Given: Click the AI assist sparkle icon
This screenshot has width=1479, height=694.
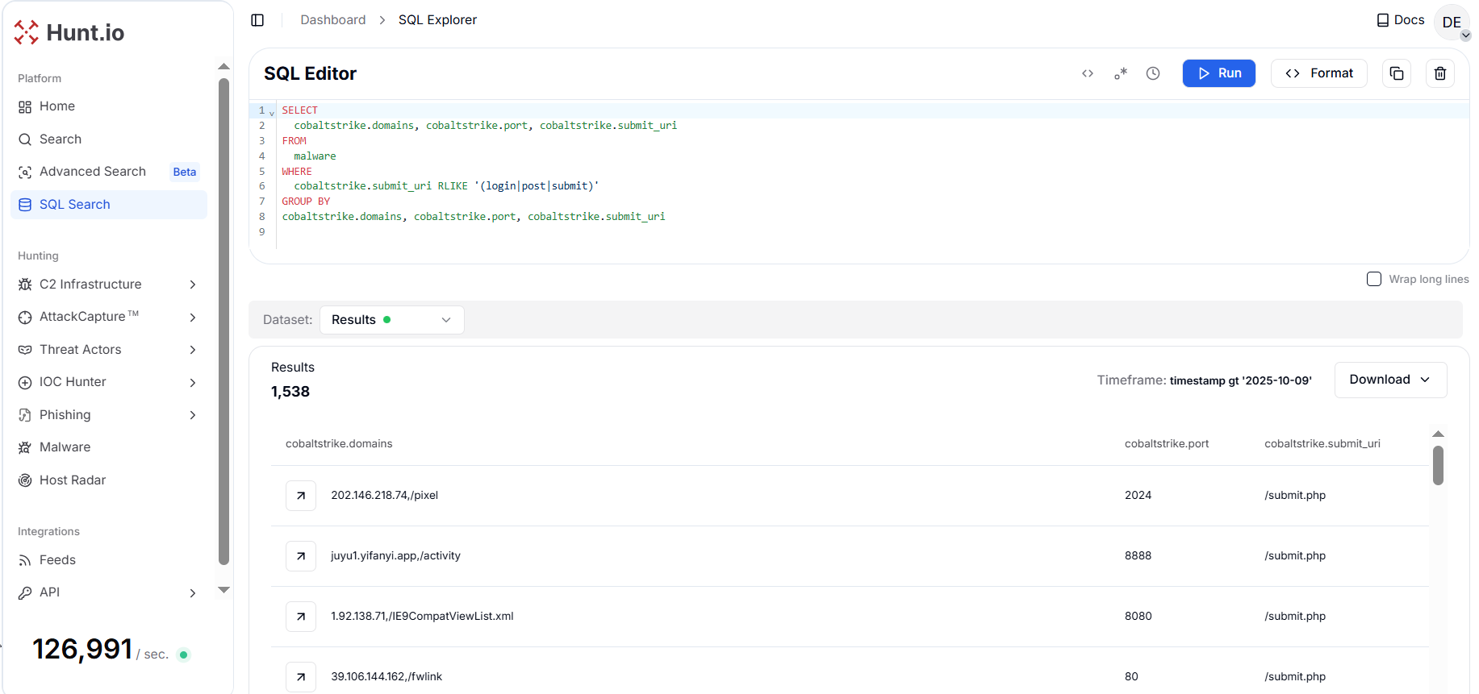Looking at the screenshot, I should pos(1121,73).
